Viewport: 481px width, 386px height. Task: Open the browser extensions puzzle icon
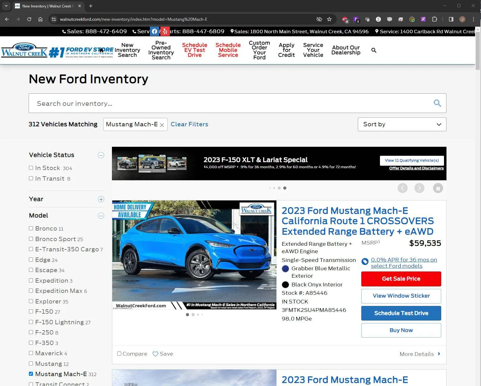[434, 19]
